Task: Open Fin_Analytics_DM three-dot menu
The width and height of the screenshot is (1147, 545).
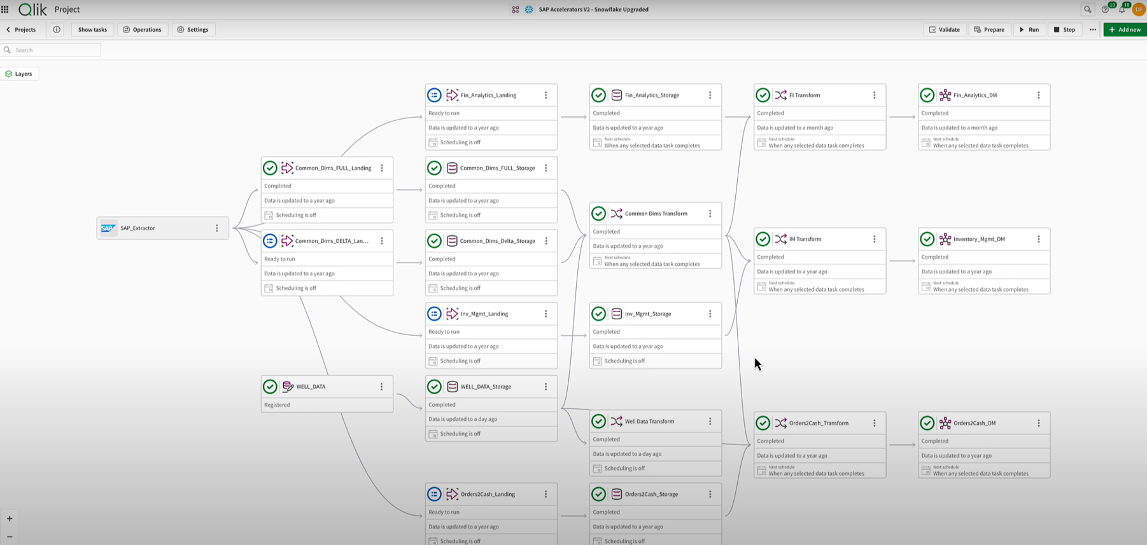Action: [1038, 95]
